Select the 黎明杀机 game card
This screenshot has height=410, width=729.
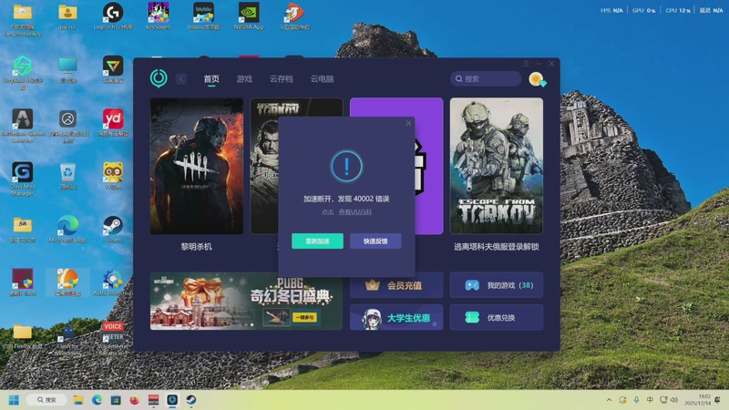click(x=196, y=166)
